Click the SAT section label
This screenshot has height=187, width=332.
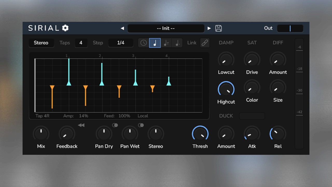[x=252, y=43]
